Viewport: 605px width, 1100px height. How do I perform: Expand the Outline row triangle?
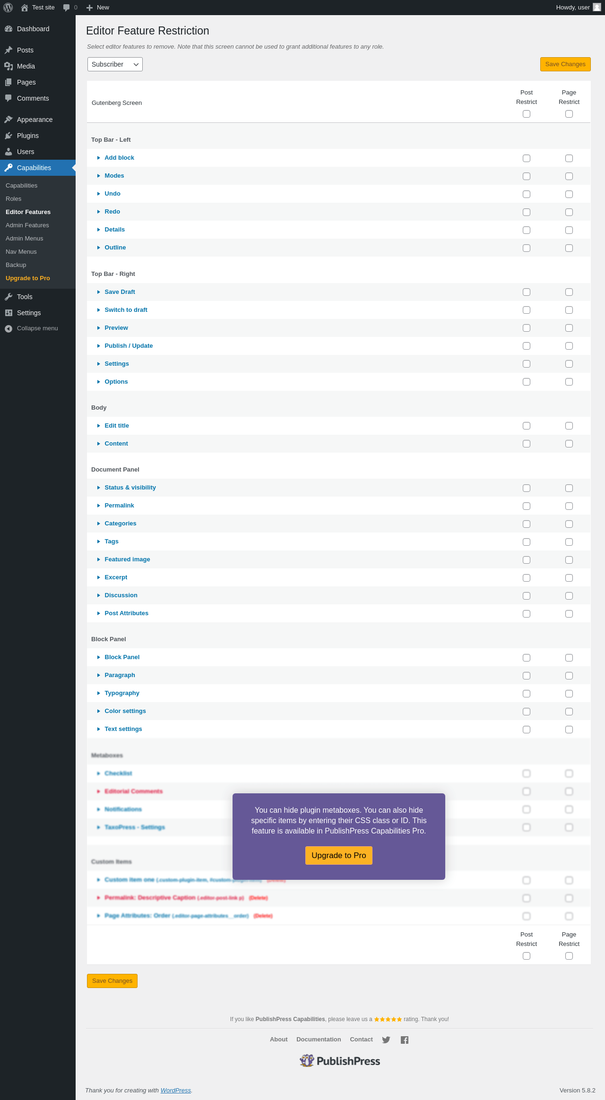tap(99, 248)
